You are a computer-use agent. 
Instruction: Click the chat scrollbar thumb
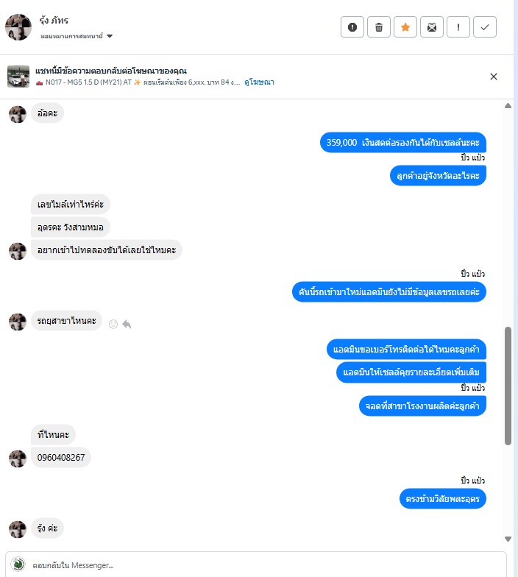point(508,386)
